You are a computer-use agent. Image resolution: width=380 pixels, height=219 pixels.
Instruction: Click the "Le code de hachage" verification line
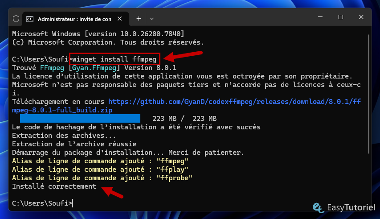coord(136,127)
